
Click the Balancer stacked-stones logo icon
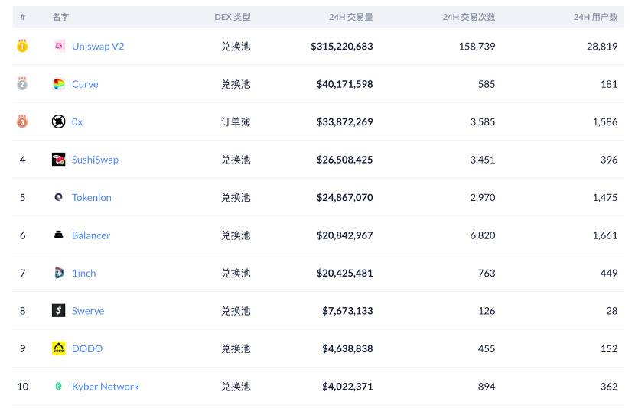(58, 235)
